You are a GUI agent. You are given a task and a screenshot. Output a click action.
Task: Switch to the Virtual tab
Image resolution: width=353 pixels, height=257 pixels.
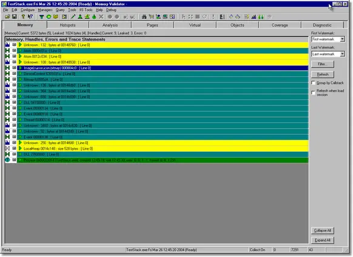pyautogui.click(x=195, y=25)
